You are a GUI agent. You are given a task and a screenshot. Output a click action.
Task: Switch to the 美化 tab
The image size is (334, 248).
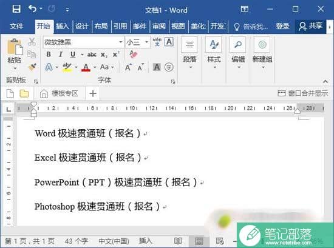[x=198, y=26]
